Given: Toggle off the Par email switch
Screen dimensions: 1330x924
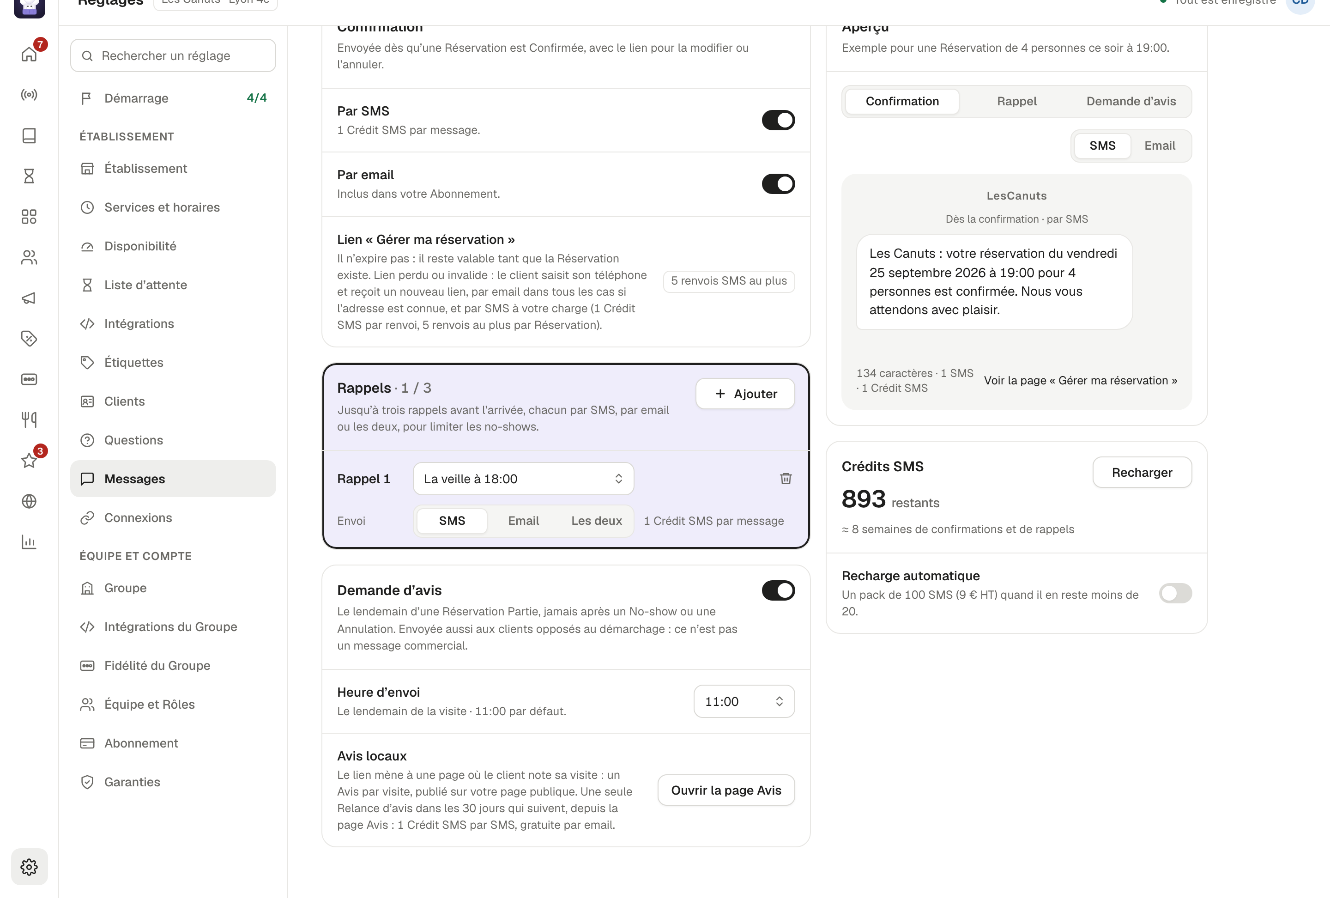Looking at the screenshot, I should (x=778, y=184).
